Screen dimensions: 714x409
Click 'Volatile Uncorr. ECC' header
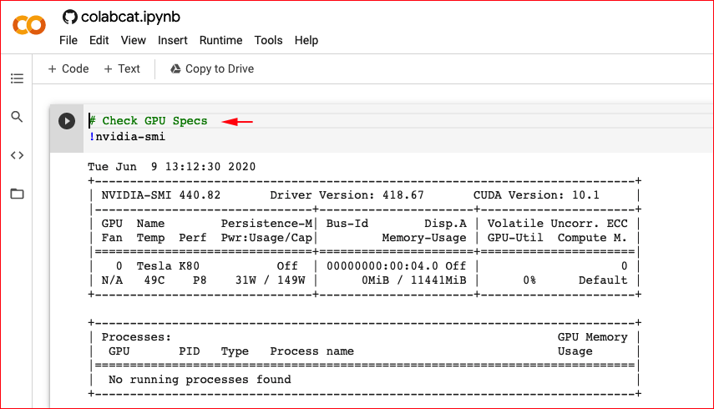pos(557,224)
